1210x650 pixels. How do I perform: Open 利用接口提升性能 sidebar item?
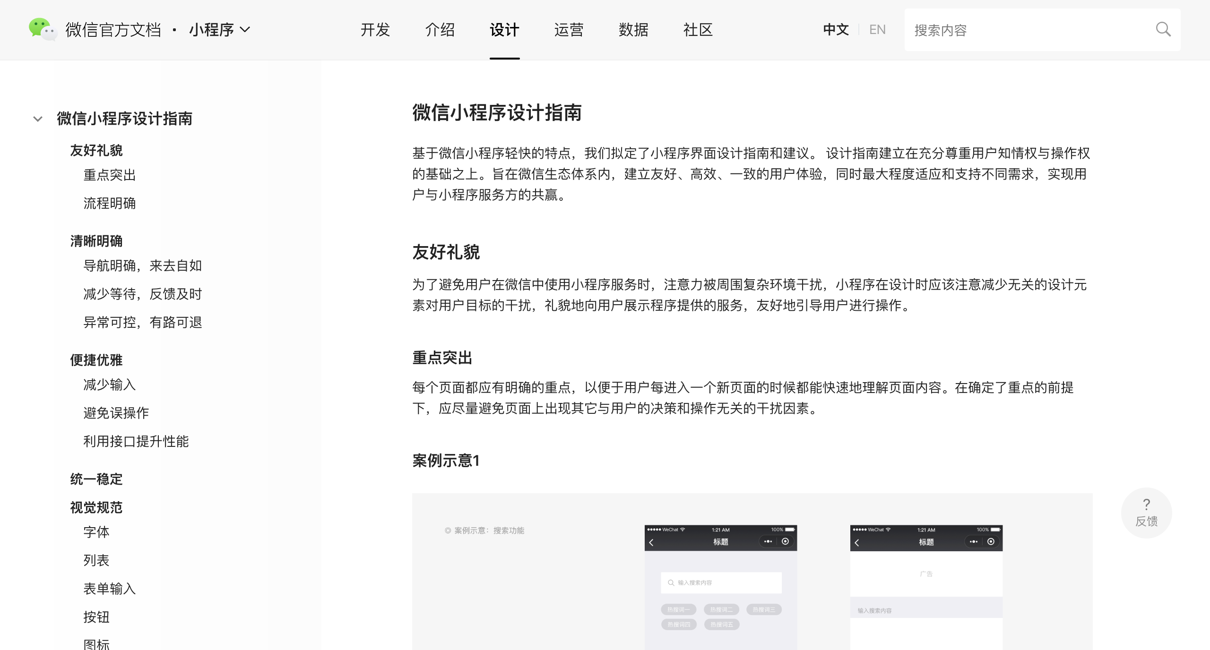click(136, 442)
